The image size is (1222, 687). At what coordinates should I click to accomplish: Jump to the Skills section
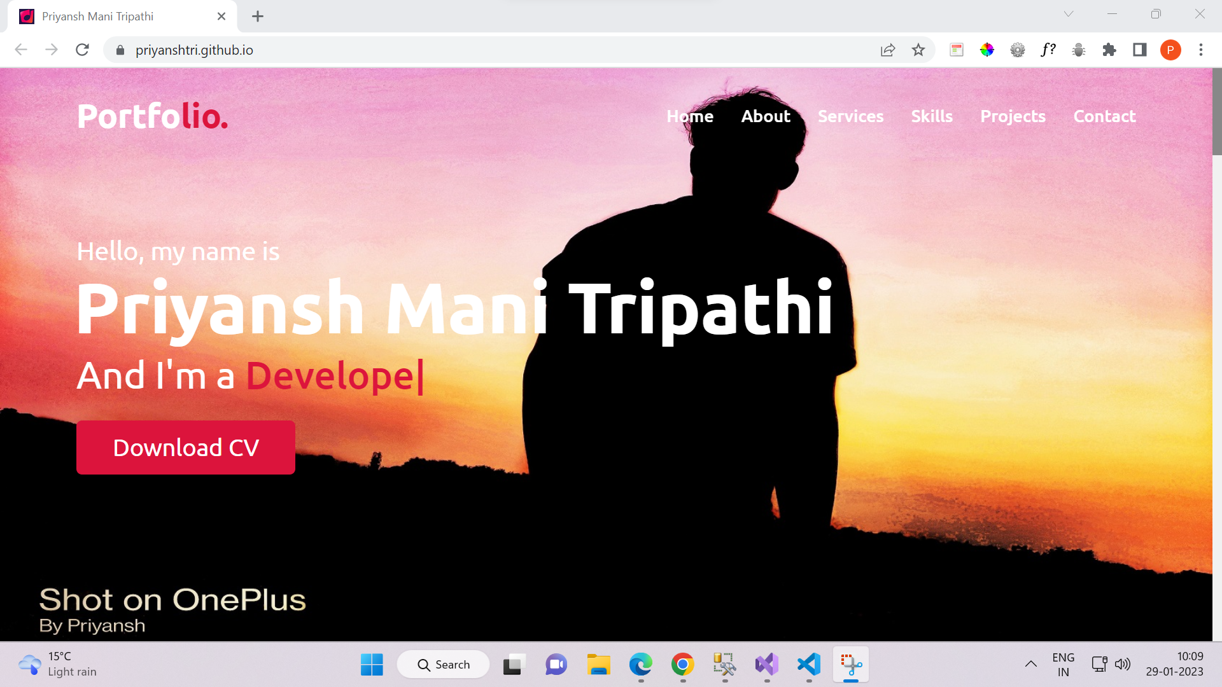pyautogui.click(x=932, y=116)
